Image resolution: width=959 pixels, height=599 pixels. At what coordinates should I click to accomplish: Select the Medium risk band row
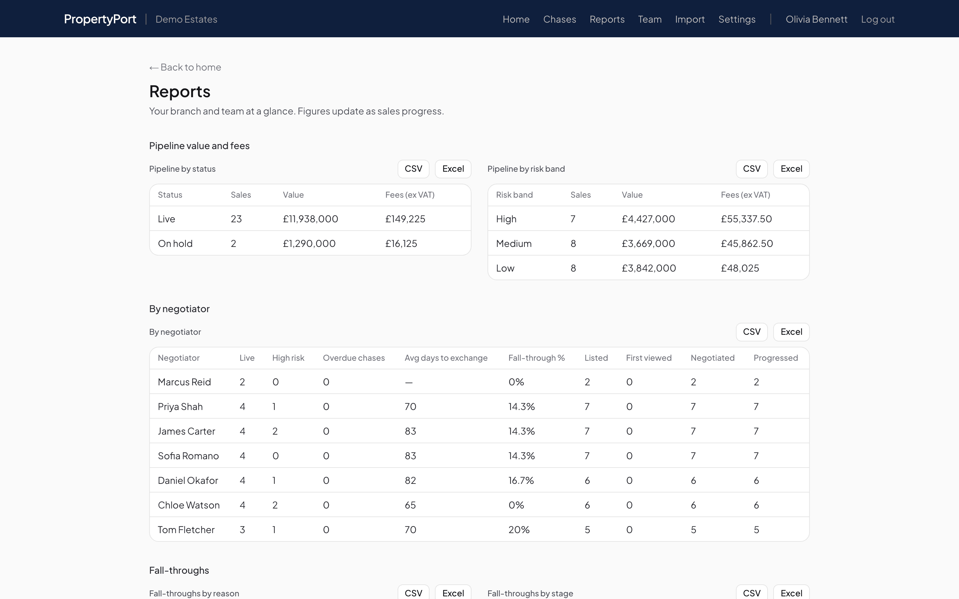(648, 243)
